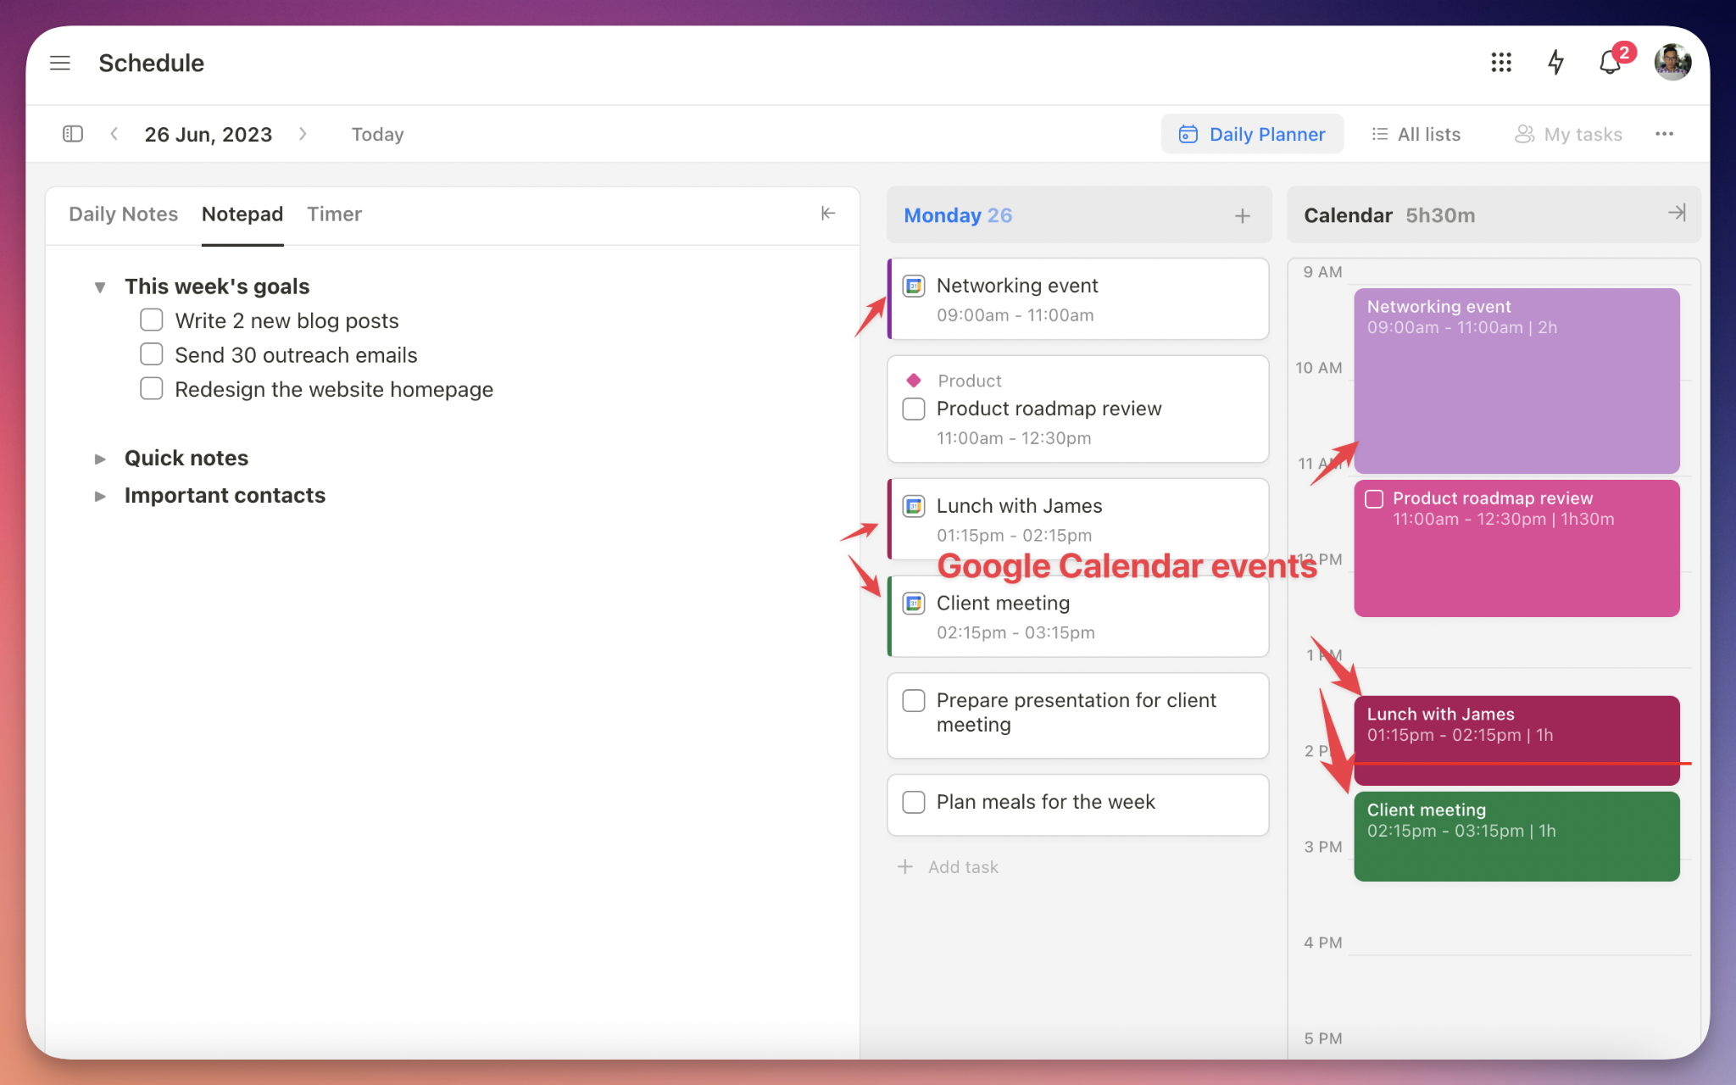
Task: Collapse This week's goals section
Action: [x=100, y=285]
